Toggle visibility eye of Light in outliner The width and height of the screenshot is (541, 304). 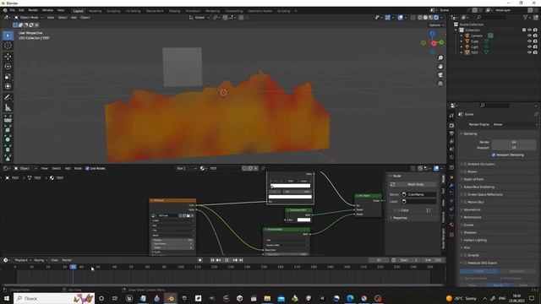pos(530,46)
